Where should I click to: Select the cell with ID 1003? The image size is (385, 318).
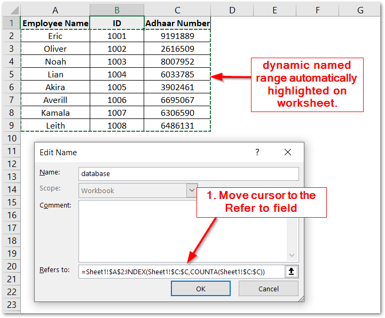point(117,61)
